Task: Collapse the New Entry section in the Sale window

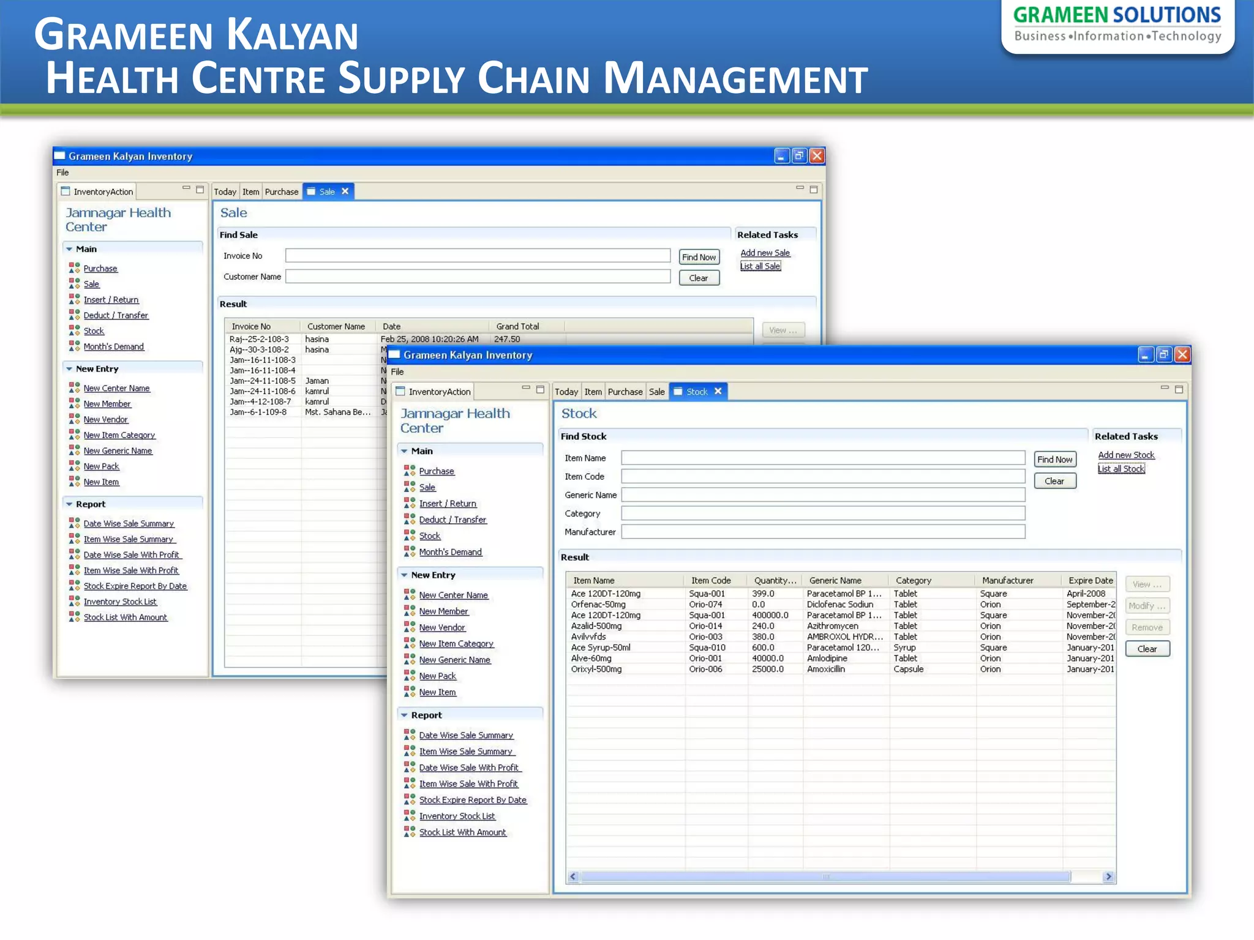Action: pos(69,369)
